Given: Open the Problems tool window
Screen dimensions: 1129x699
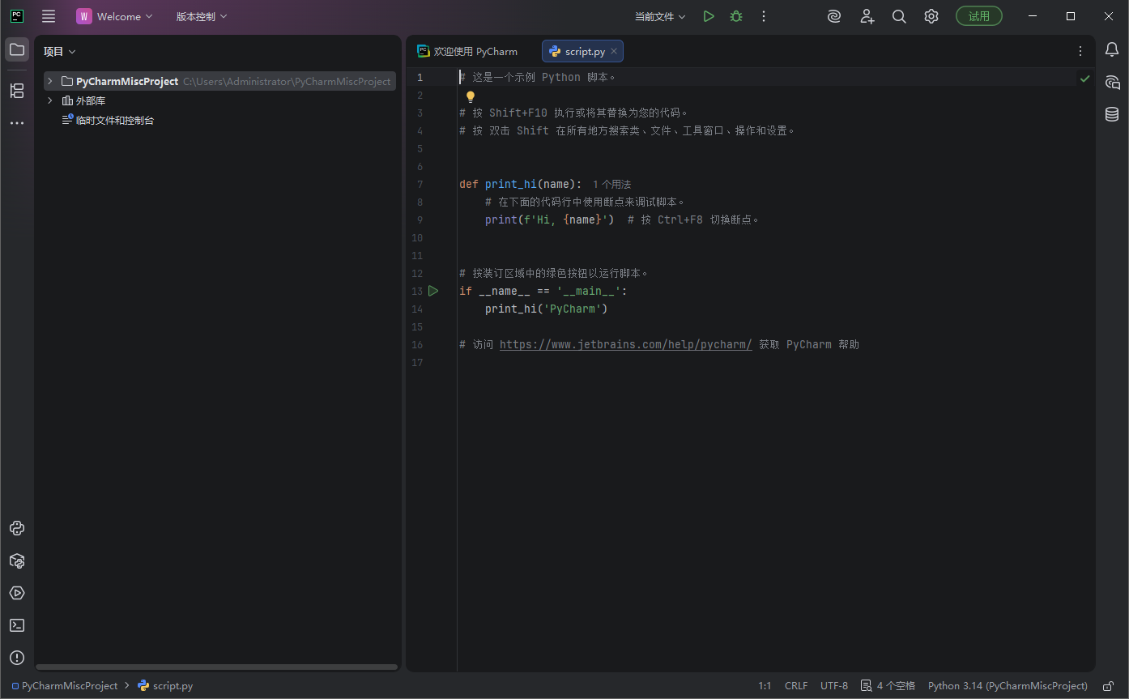Looking at the screenshot, I should click(17, 658).
